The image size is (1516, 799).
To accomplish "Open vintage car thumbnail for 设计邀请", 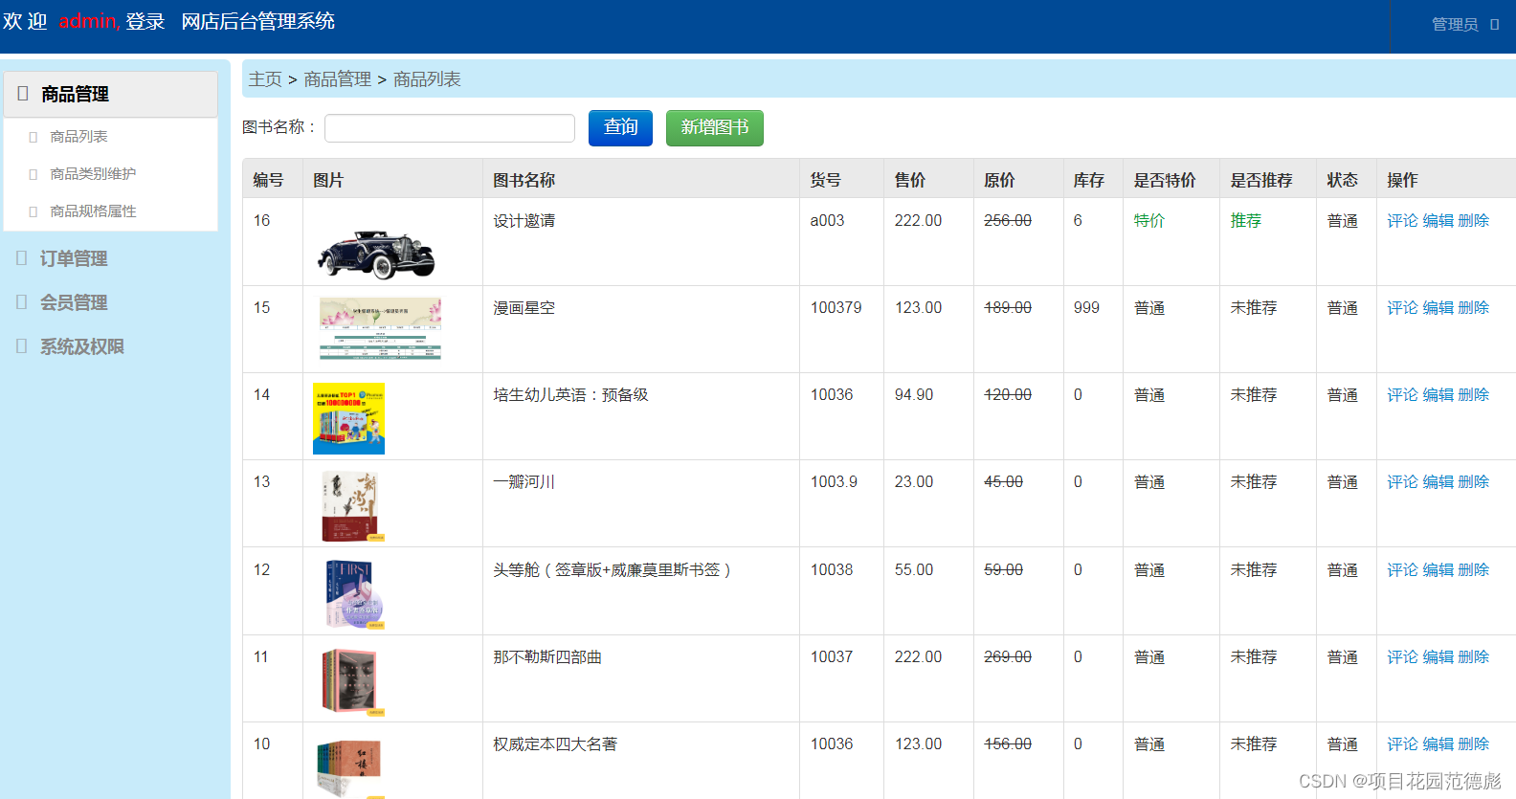I will [x=376, y=254].
